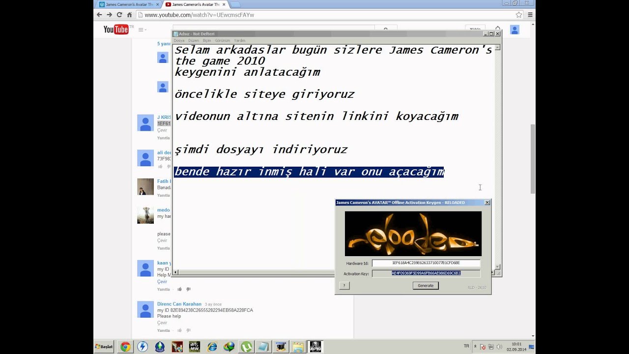Screen dimensions: 629x354
Task: Open Internet Explorer from the taskbar
Action: click(212, 347)
